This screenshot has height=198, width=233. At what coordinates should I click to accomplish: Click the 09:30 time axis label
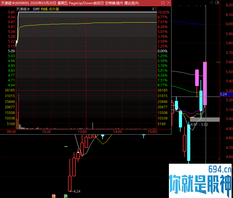click(x=11, y=132)
